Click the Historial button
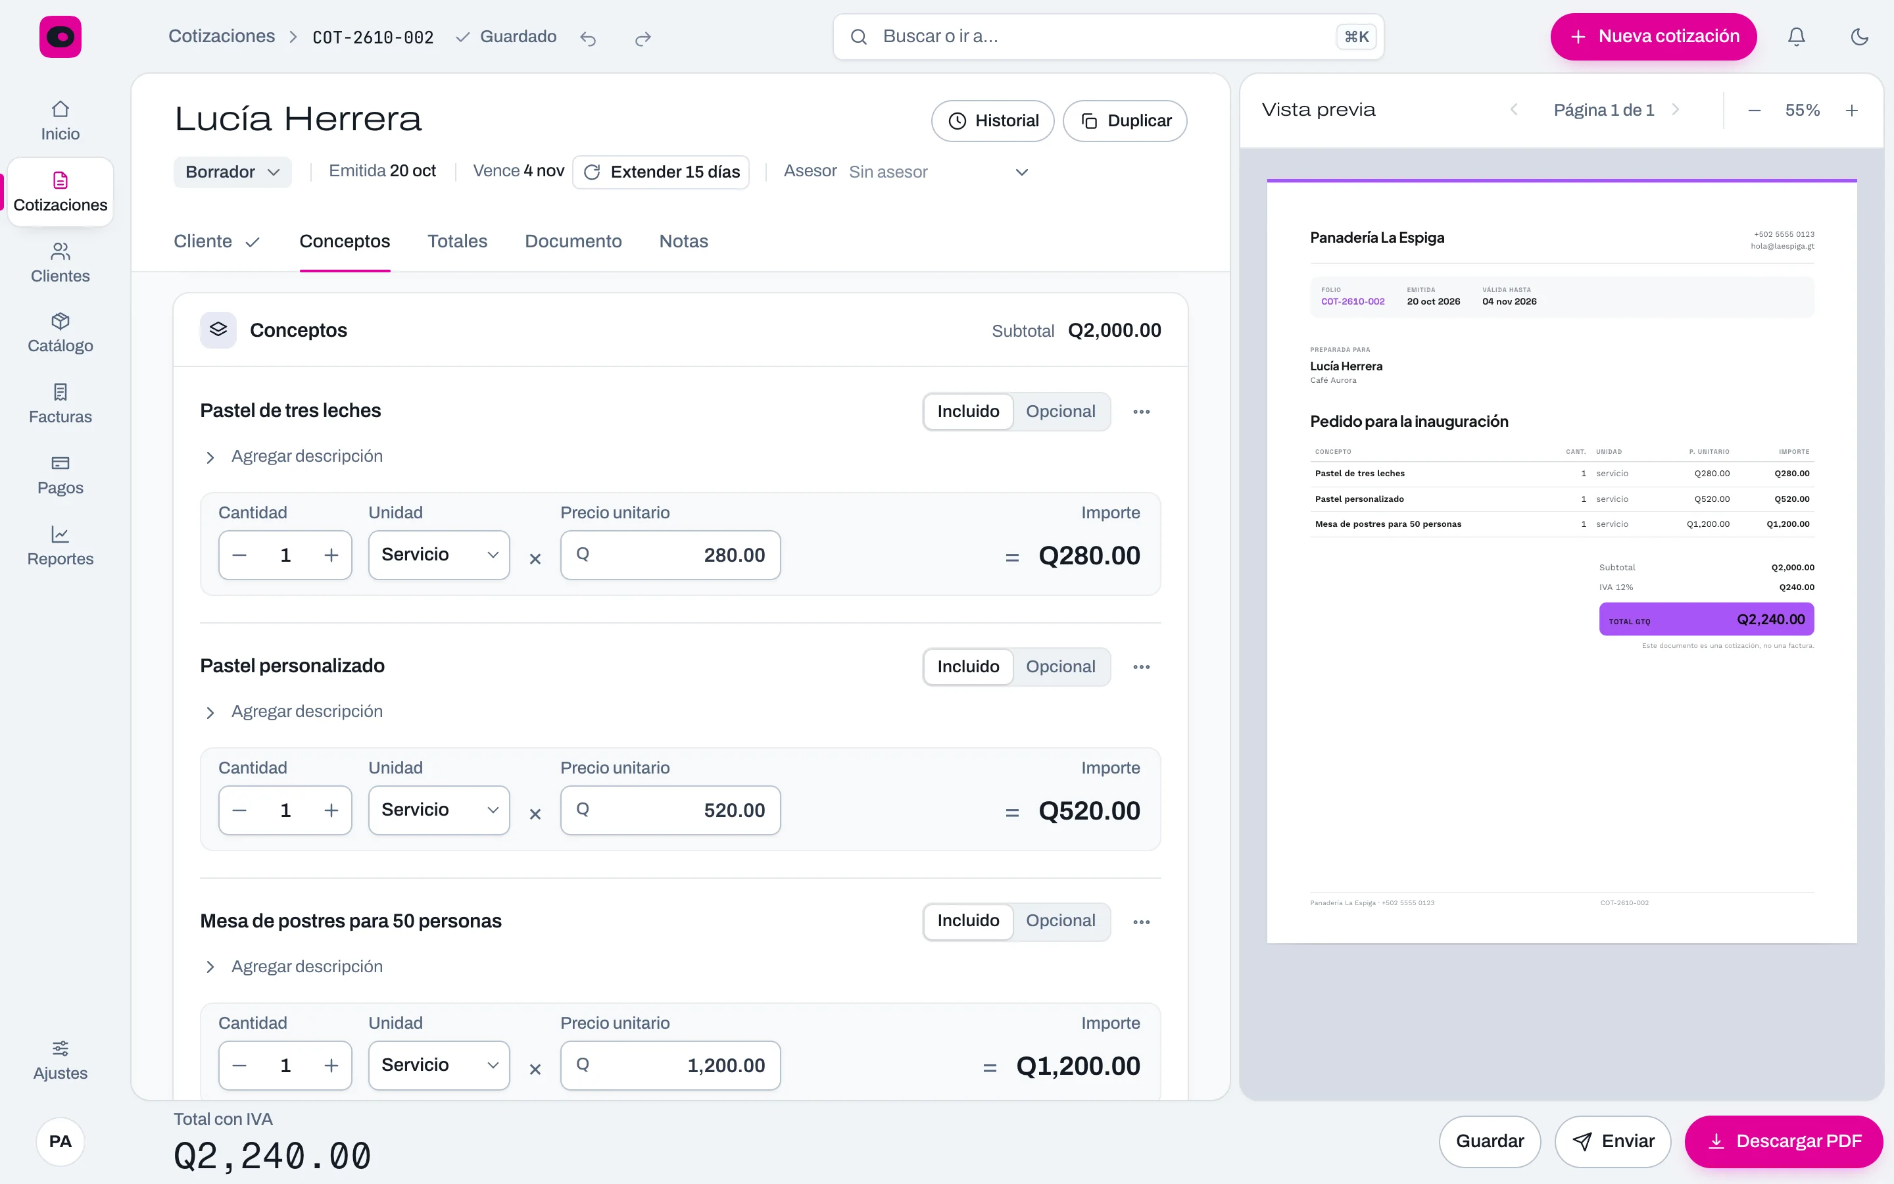Viewport: 1894px width, 1184px height. tap(992, 122)
